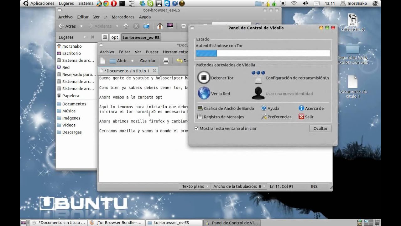Screen dimensions: 401x226
Task: Select the Documento sin título 1 tab
Action: coord(128,71)
